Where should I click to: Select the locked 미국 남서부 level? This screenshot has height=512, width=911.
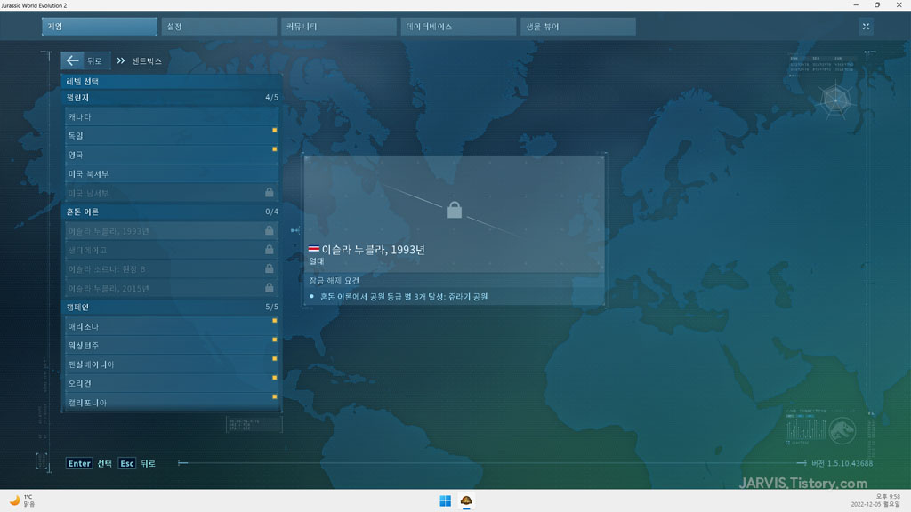[172, 193]
